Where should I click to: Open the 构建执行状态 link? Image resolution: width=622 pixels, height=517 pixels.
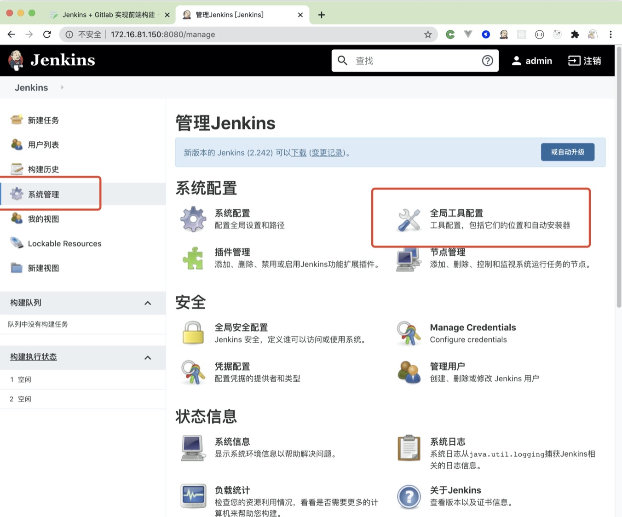tap(34, 357)
